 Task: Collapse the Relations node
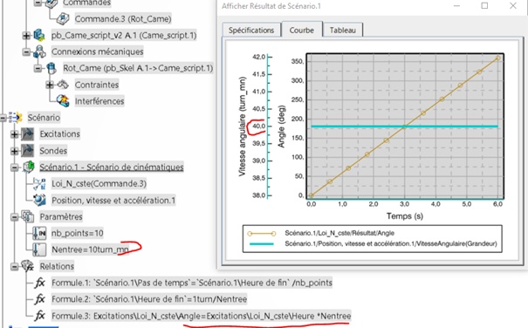click(x=15, y=267)
